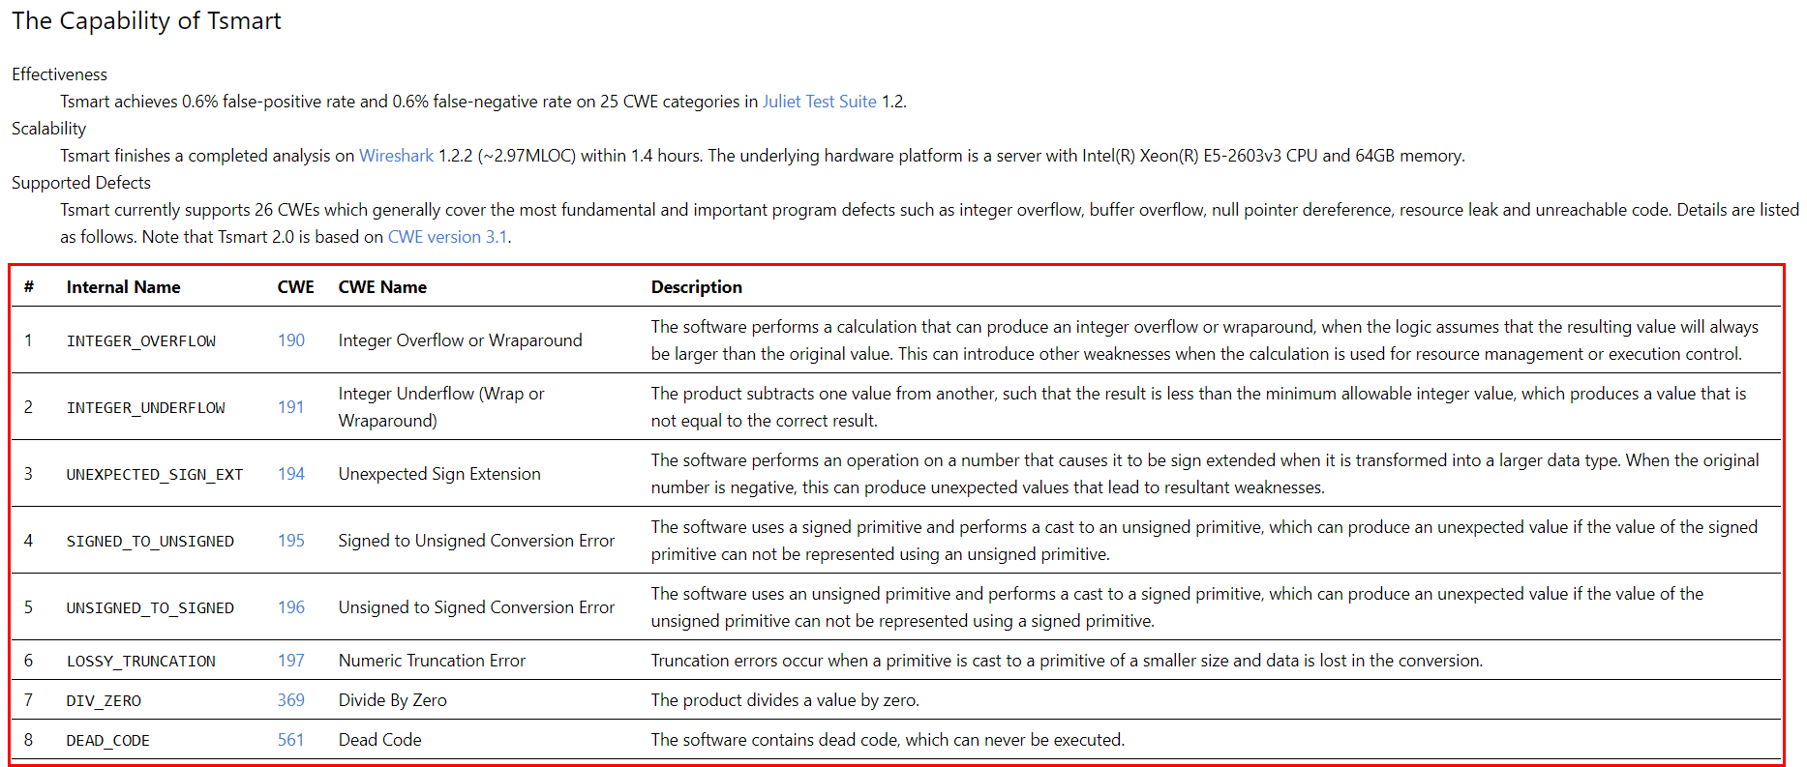1807x767 pixels.
Task: Open CWE 369 link
Action: [291, 700]
